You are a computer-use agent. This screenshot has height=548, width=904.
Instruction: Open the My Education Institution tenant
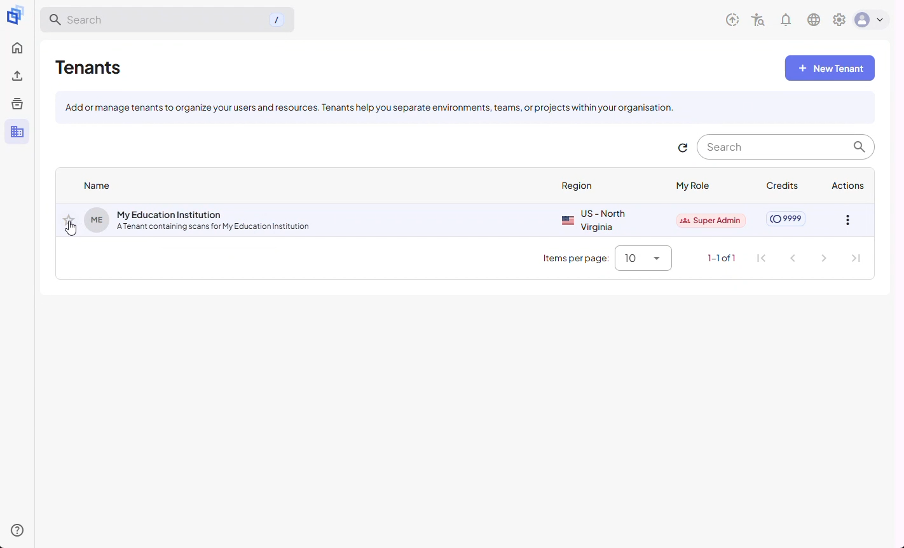tap(168, 216)
